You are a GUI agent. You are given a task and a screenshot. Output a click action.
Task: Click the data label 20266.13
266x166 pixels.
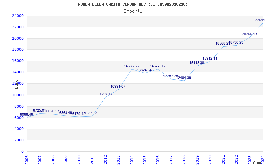[x=249, y=34]
